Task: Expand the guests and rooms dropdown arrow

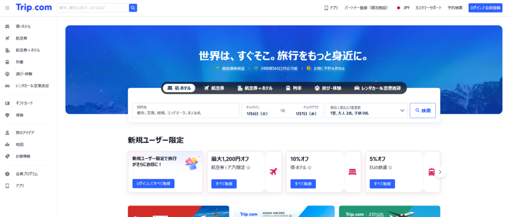Action: 402,110
